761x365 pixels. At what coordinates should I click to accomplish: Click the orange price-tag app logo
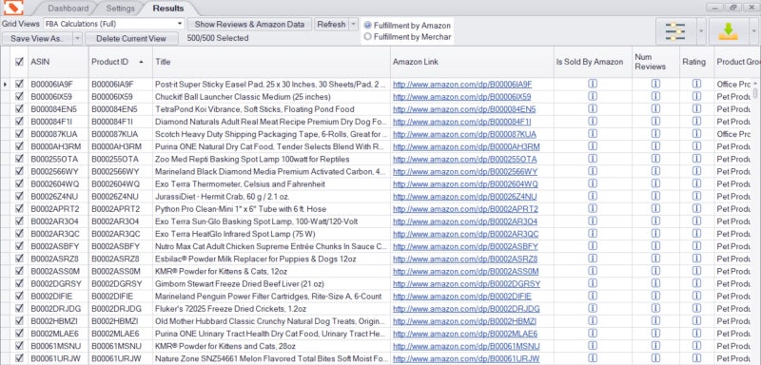[13, 8]
